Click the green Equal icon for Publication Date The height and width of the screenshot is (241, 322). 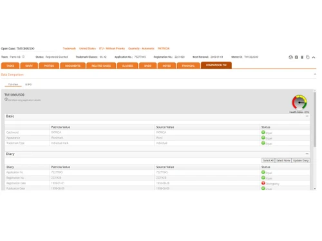click(263, 188)
